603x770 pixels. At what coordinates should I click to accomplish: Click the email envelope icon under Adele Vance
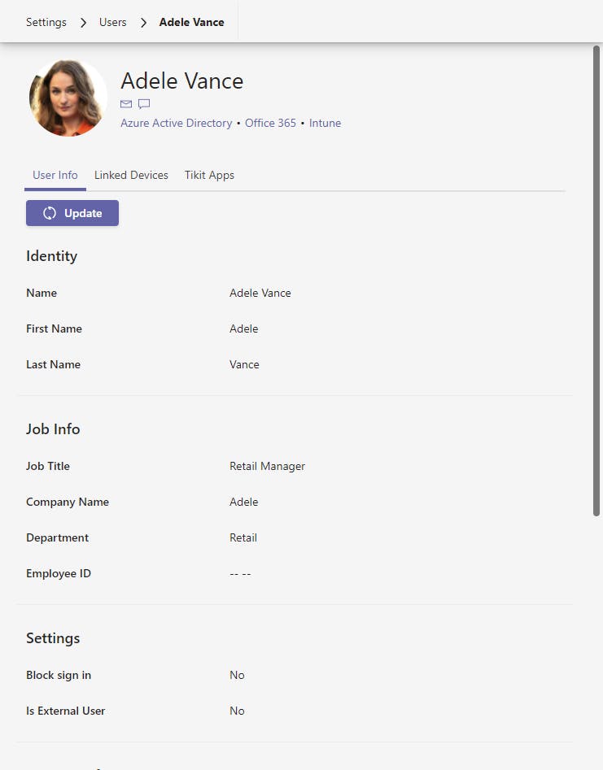click(126, 103)
